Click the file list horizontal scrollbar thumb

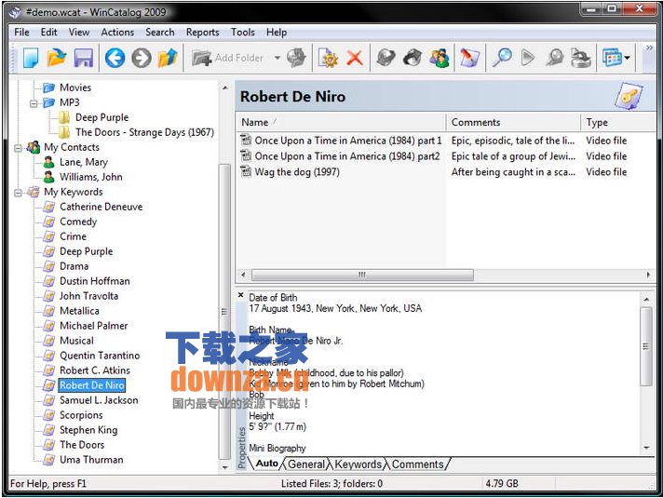362,275
